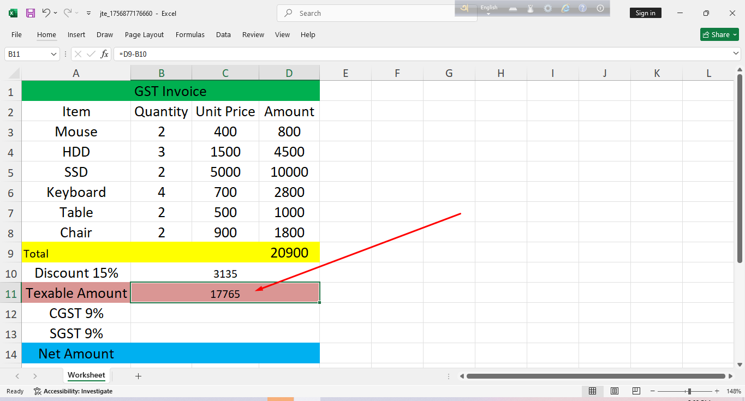
Task: Click the help question mark icon
Action: tap(582, 8)
